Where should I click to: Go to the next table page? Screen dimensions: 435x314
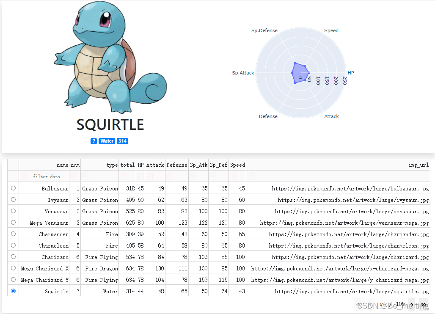(x=412, y=305)
